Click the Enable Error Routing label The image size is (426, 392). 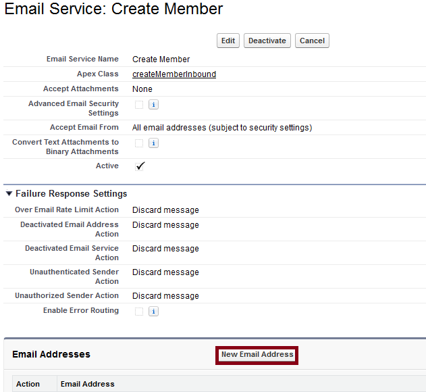coord(81,310)
